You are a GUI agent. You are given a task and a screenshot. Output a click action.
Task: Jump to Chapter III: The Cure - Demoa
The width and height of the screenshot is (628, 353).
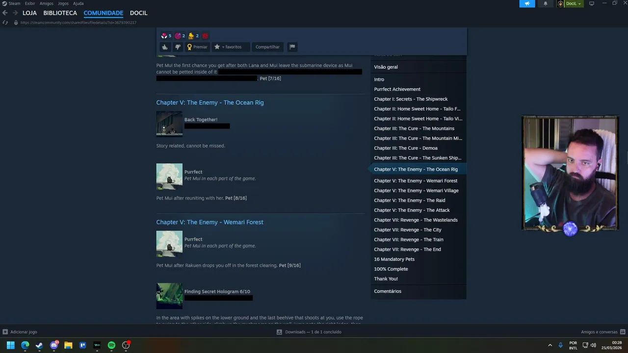pyautogui.click(x=406, y=148)
